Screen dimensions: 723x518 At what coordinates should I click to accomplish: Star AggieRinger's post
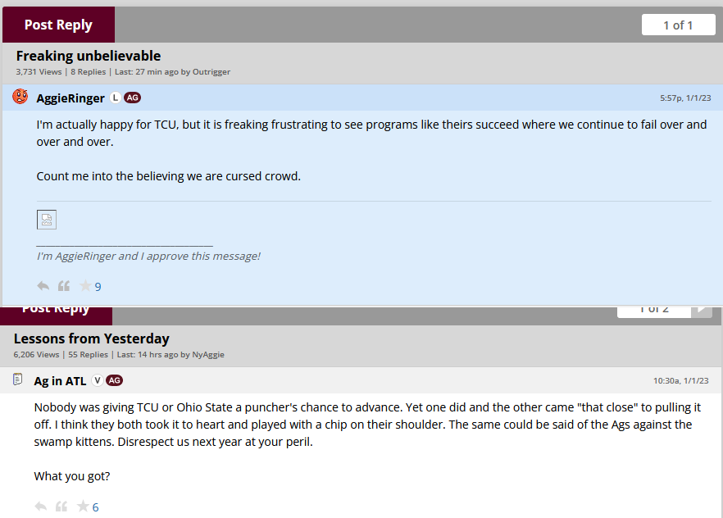pyautogui.click(x=85, y=286)
